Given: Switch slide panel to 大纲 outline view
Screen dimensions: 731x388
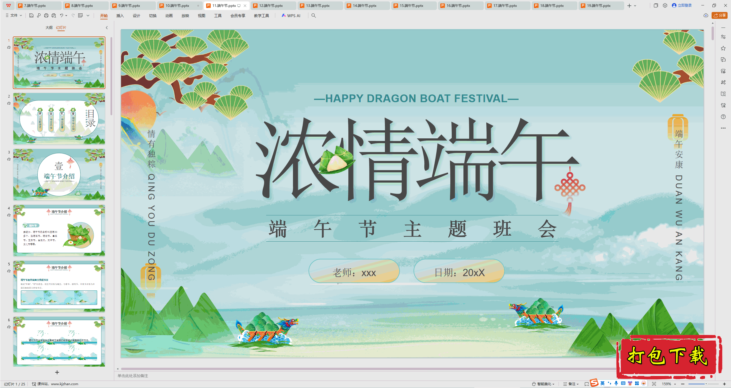Looking at the screenshot, I should (x=49, y=28).
